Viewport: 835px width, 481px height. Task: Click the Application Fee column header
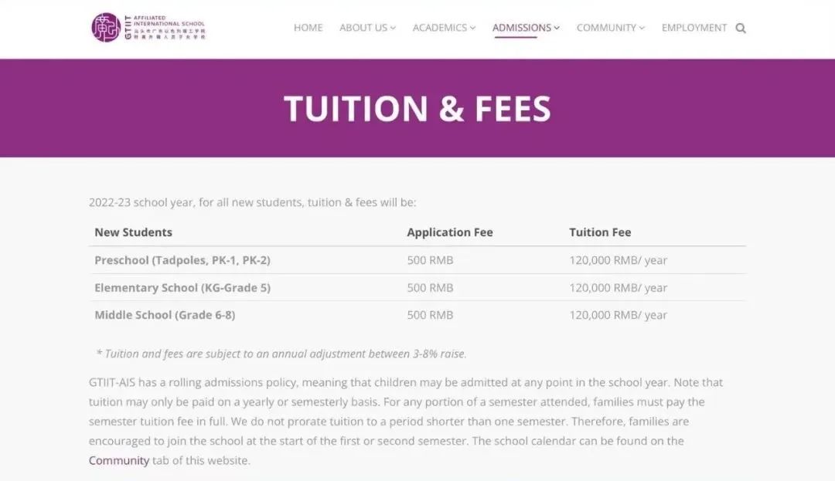coord(449,232)
